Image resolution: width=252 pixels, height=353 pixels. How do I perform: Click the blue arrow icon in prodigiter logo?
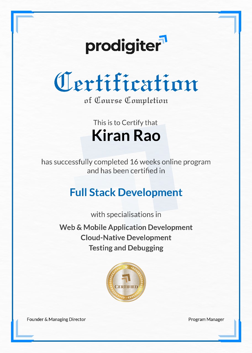pos(163,40)
